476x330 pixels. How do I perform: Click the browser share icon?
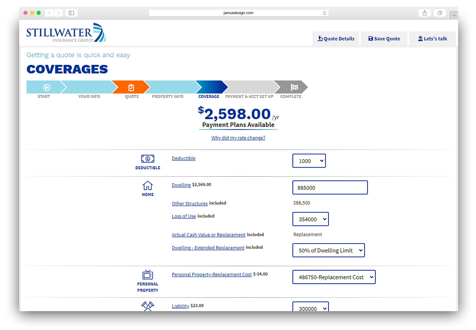tap(425, 13)
